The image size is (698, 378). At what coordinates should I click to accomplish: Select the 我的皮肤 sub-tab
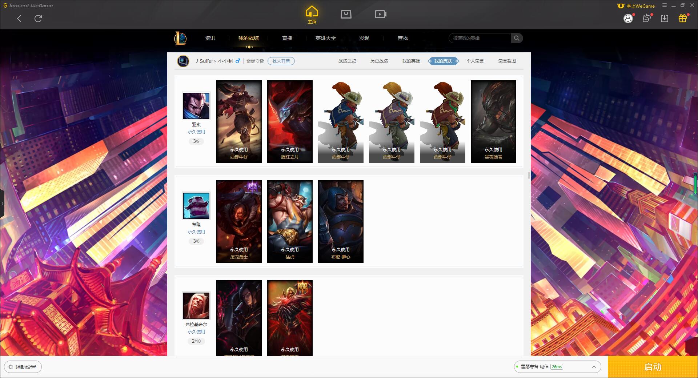(x=443, y=61)
